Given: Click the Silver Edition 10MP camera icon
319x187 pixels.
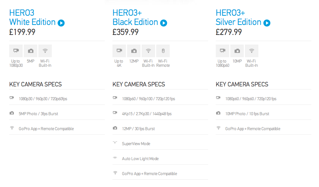Looking at the screenshot, I should [237, 51].
